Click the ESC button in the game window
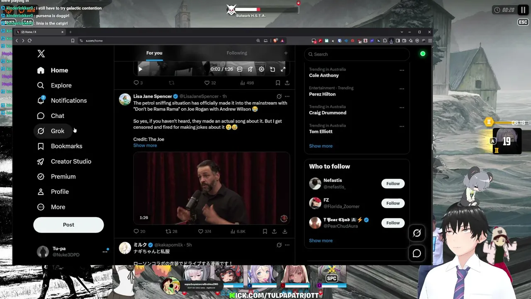Screen dimensions: 531x299 pyautogui.click(x=523, y=22)
